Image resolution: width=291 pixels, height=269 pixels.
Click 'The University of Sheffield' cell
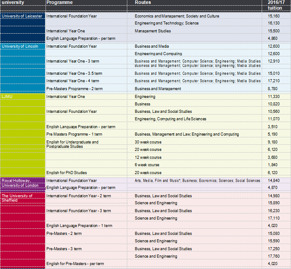(x=17, y=198)
